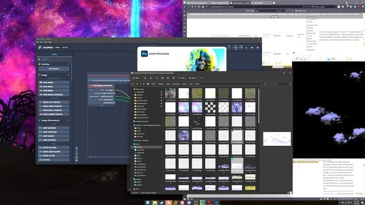
Task: Click chaiNNer node list scrollbar
Action: [x=71, y=72]
